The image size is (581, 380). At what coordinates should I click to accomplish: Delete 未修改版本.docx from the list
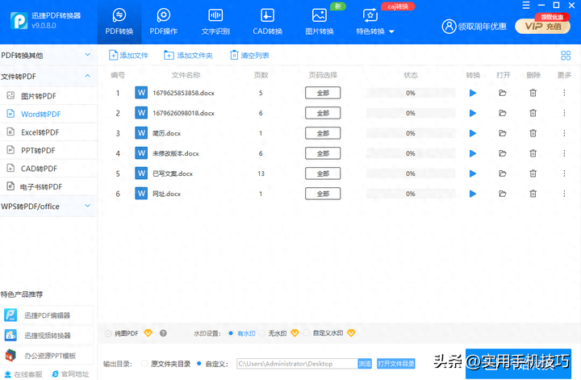[x=533, y=153]
